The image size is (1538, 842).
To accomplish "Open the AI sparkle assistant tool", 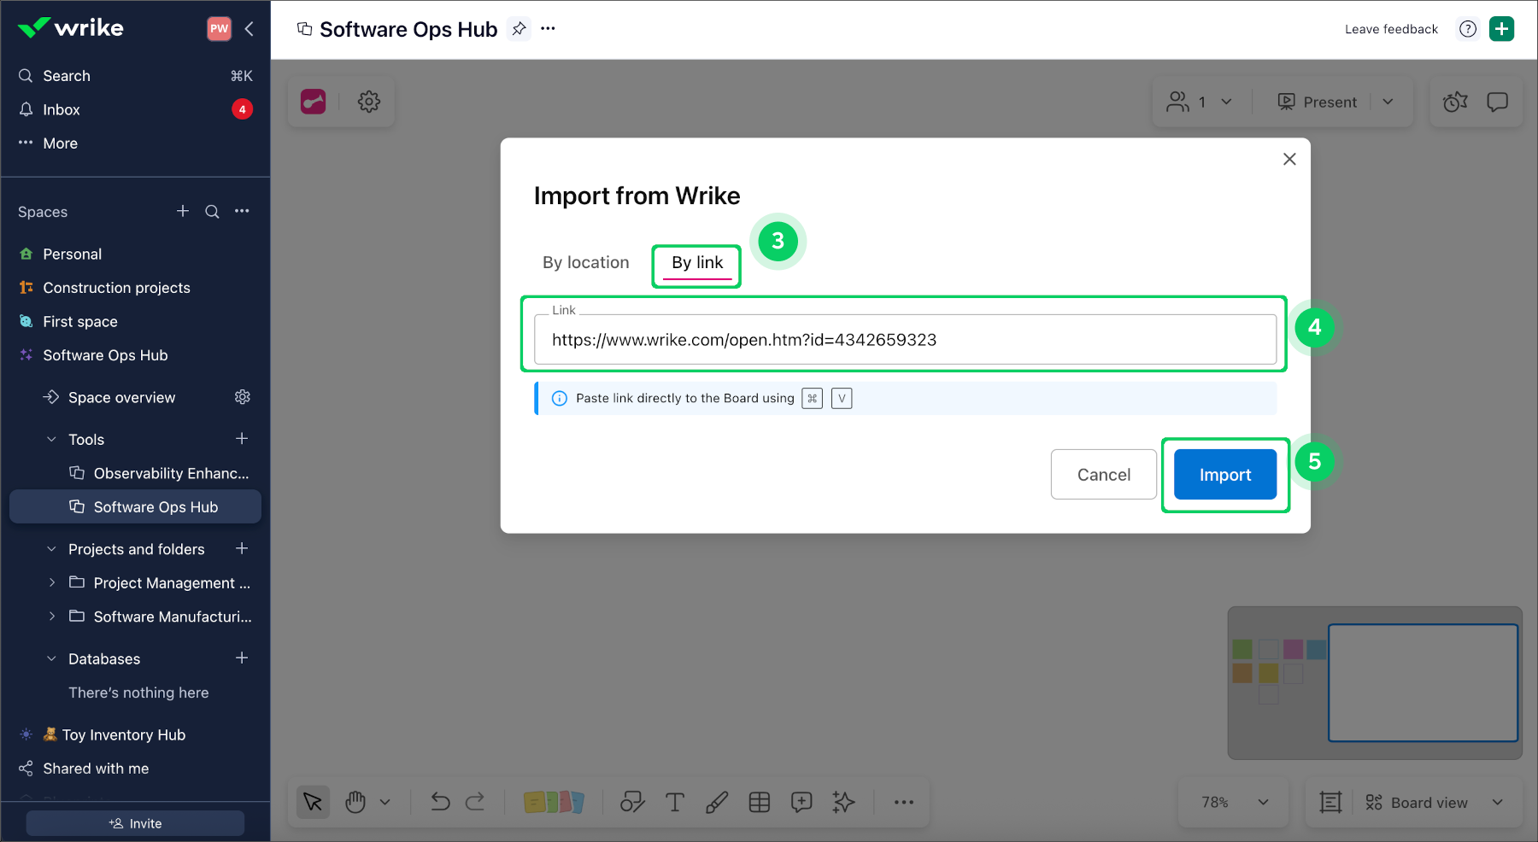I will tap(843, 802).
